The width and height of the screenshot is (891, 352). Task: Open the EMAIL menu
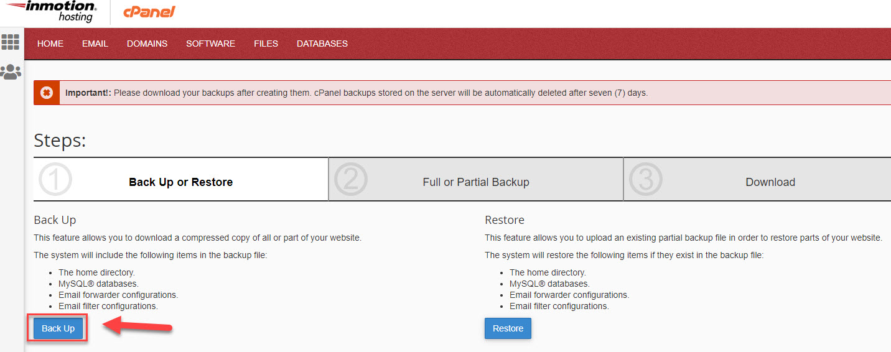(x=95, y=44)
